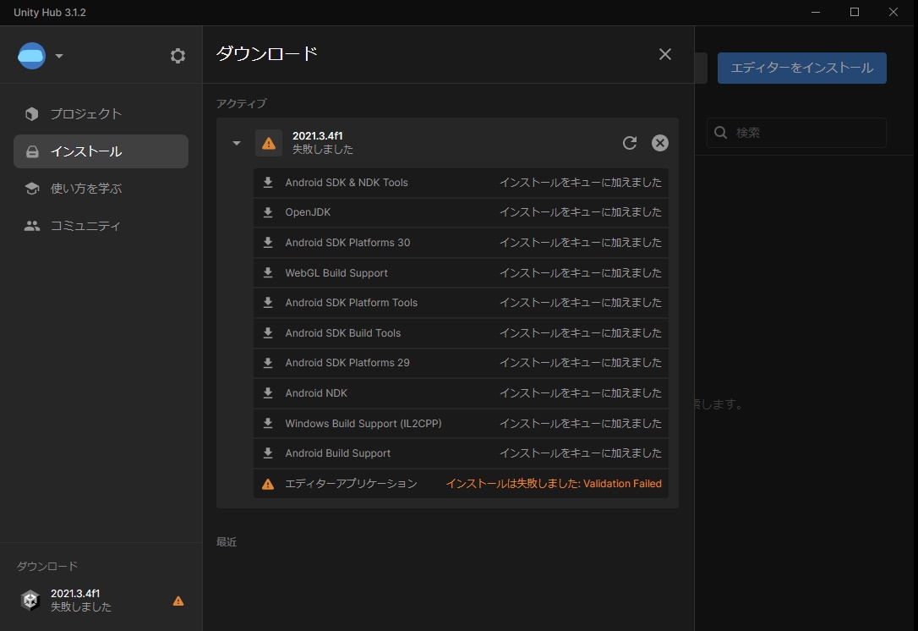Image resolution: width=918 pixels, height=631 pixels.
Task: Click the download icon next to OpenJDK
Action: coord(267,212)
